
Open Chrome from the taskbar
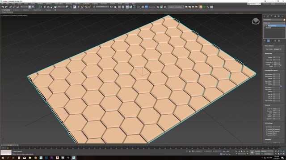click(x=35, y=158)
